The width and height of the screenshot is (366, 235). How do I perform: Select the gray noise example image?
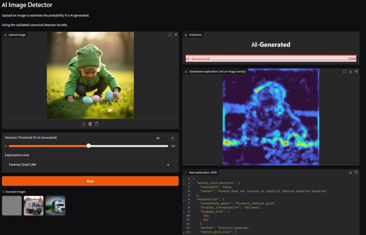click(x=12, y=206)
